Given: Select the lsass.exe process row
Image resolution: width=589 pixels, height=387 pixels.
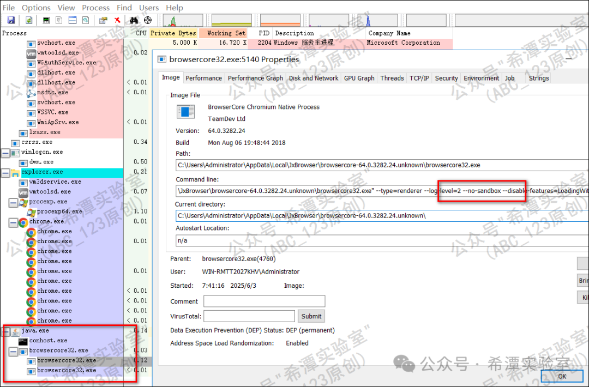Looking at the screenshot, I should [62, 132].
